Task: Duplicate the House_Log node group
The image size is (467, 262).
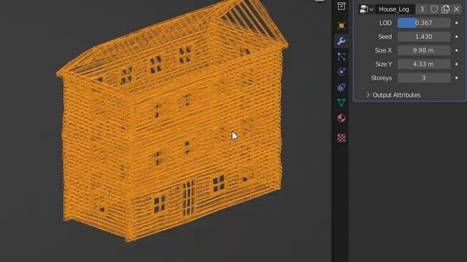Action: 445,9
